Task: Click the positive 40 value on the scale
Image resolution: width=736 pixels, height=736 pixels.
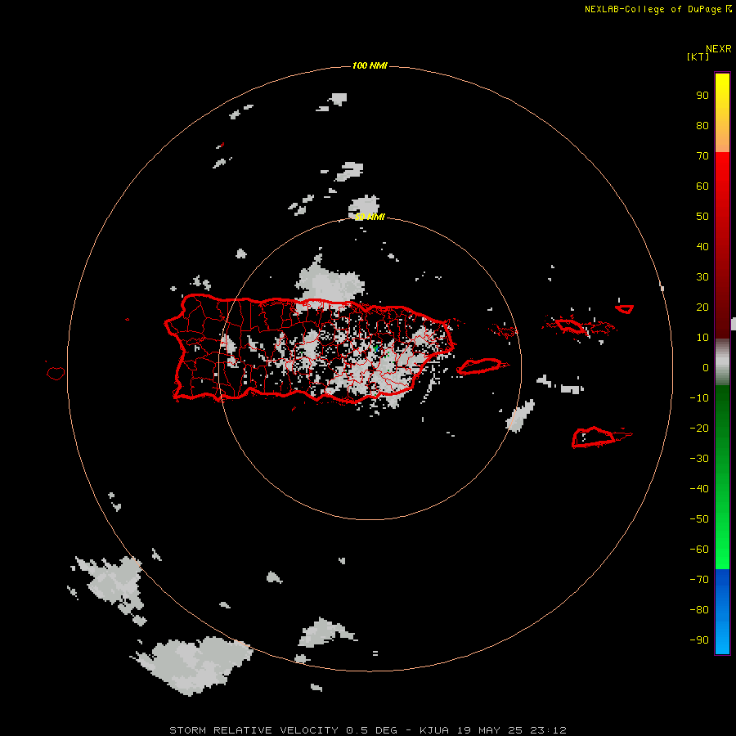Action: (702, 246)
